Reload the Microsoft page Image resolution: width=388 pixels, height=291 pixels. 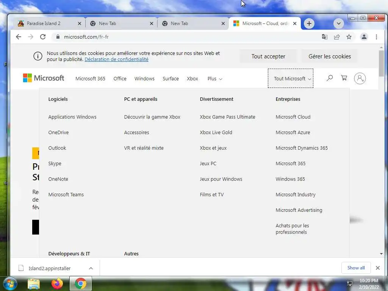click(43, 37)
